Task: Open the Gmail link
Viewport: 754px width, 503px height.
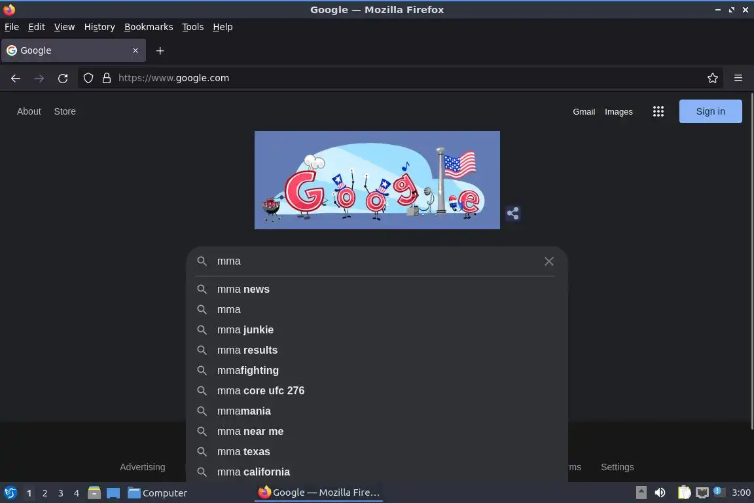Action: (584, 112)
